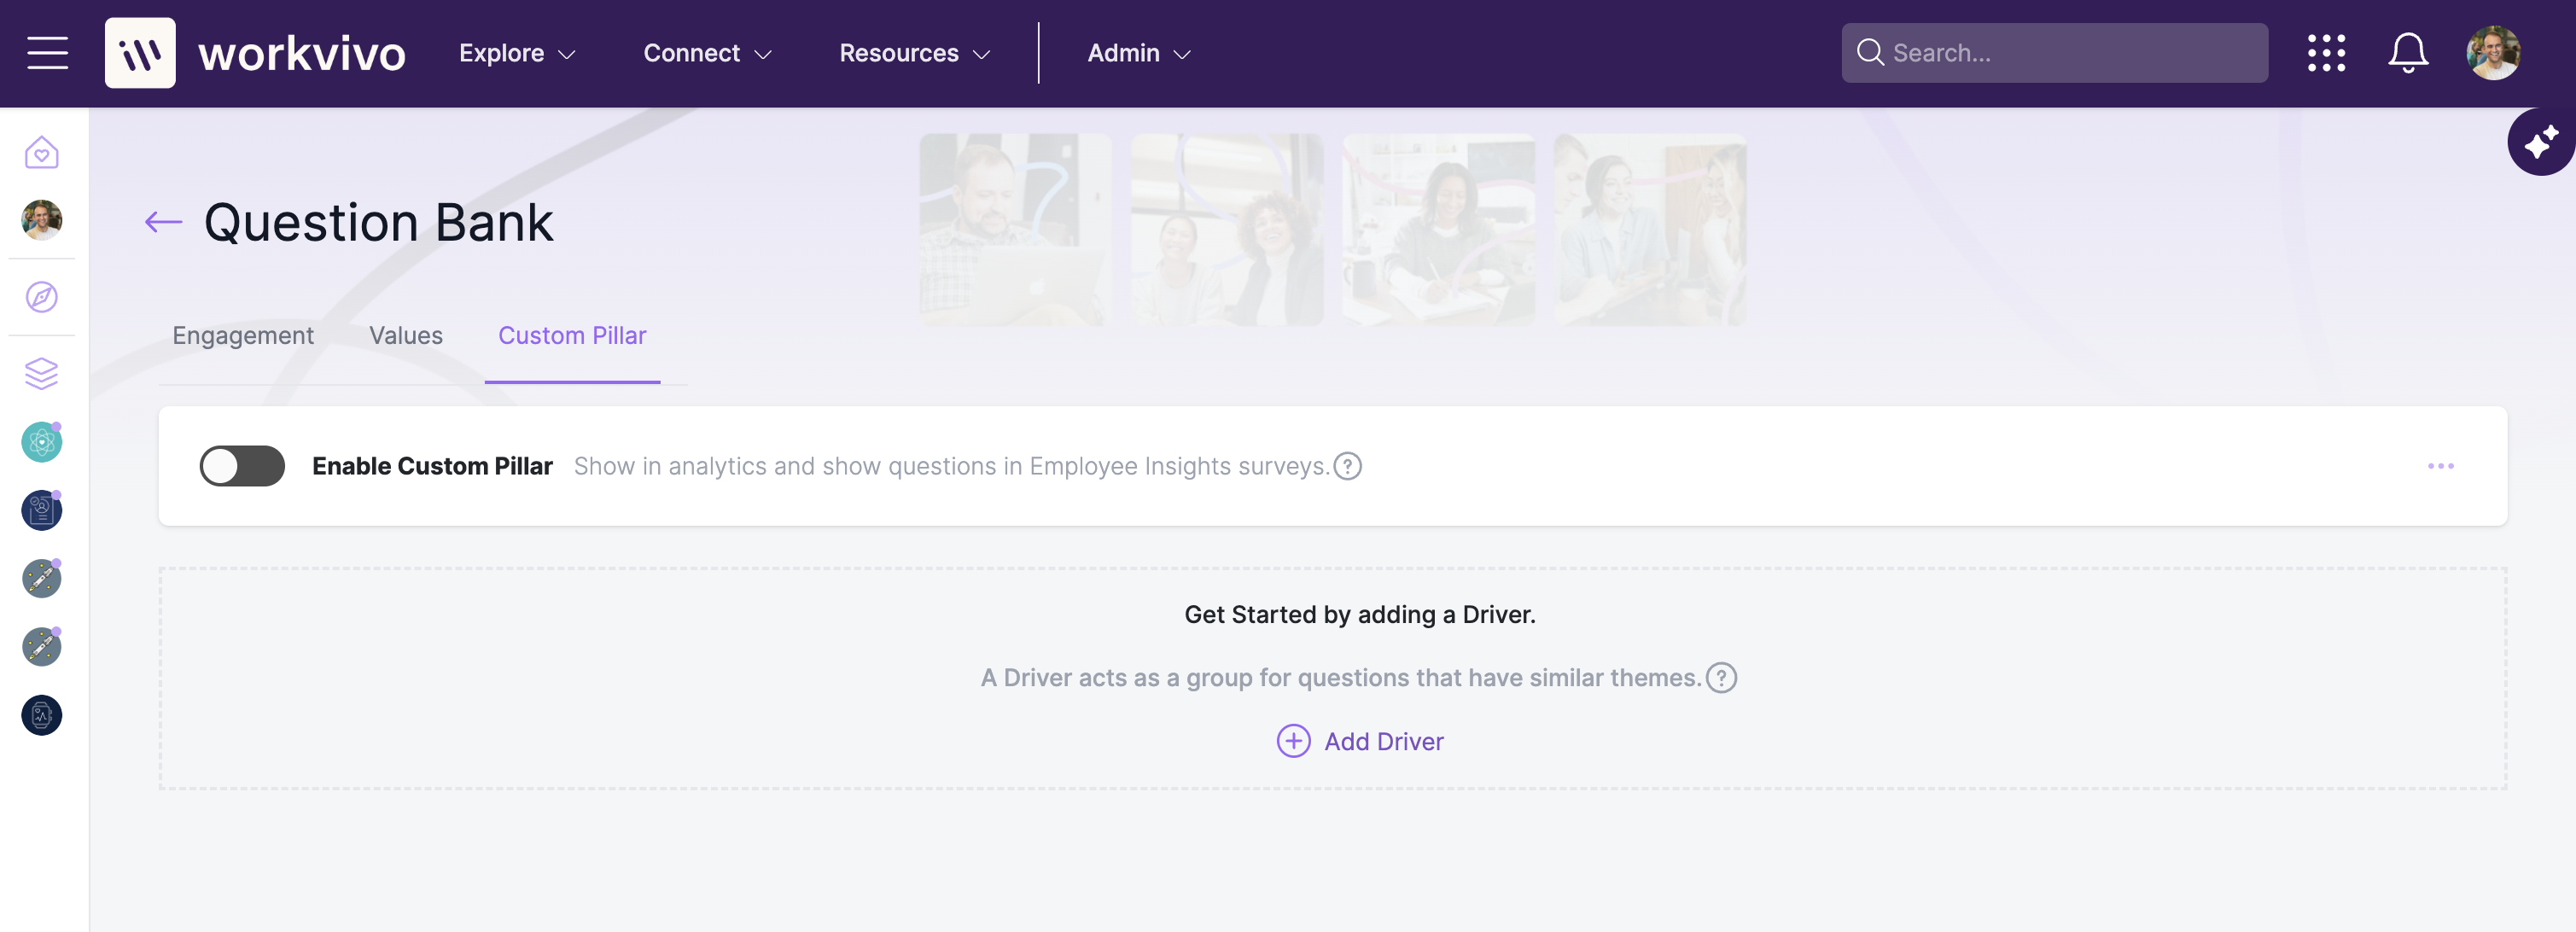The image size is (2576, 932).
Task: Expand the Connect dropdown
Action: click(x=707, y=53)
